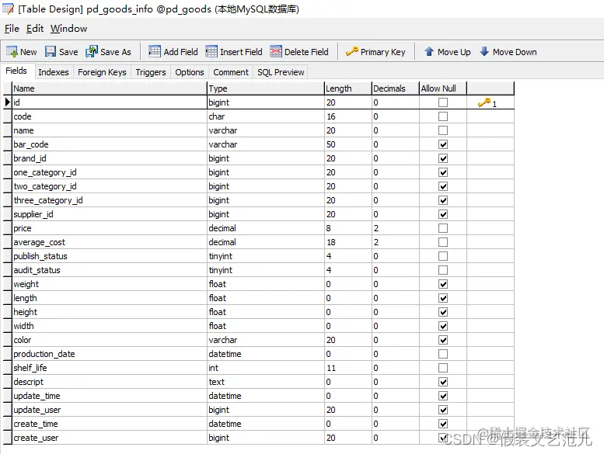Click the Delete Field icon
Image resolution: width=604 pixels, height=454 pixels.
[276, 51]
